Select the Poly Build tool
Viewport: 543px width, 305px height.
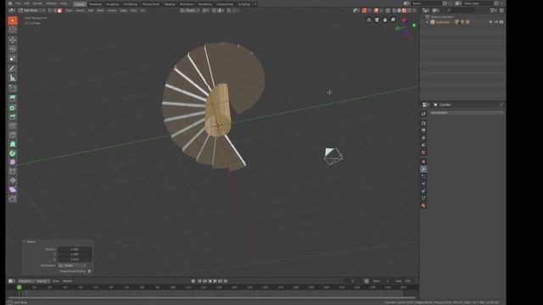coord(13,144)
